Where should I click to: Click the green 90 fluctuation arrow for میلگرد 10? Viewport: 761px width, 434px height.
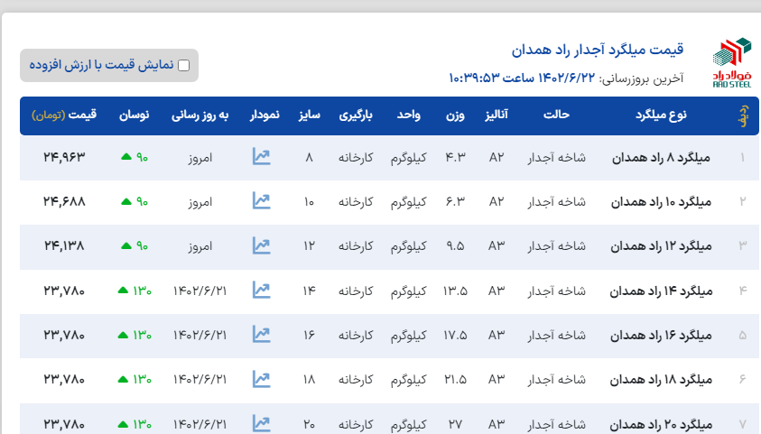(x=125, y=202)
